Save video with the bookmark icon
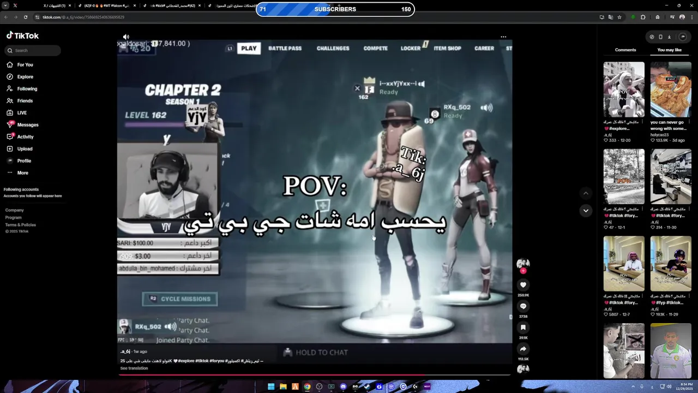 (523, 327)
